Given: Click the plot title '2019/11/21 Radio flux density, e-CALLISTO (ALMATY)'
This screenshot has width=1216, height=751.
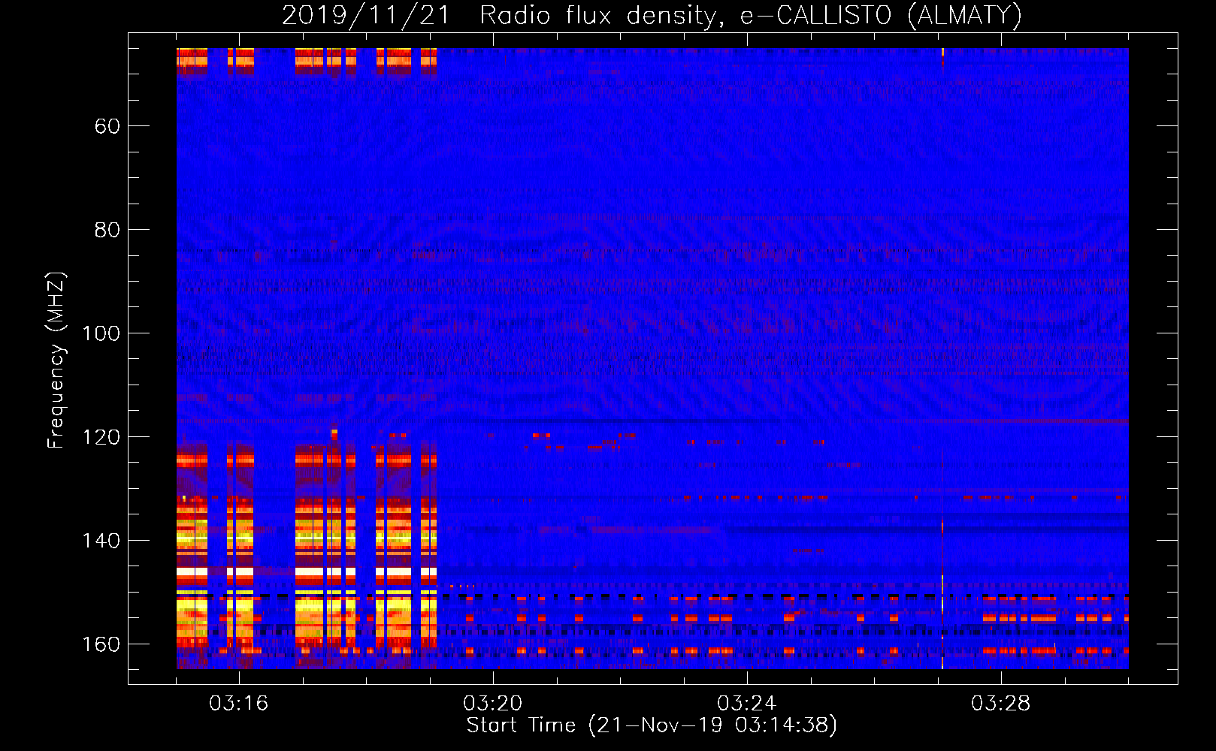Looking at the screenshot, I should 652,15.
